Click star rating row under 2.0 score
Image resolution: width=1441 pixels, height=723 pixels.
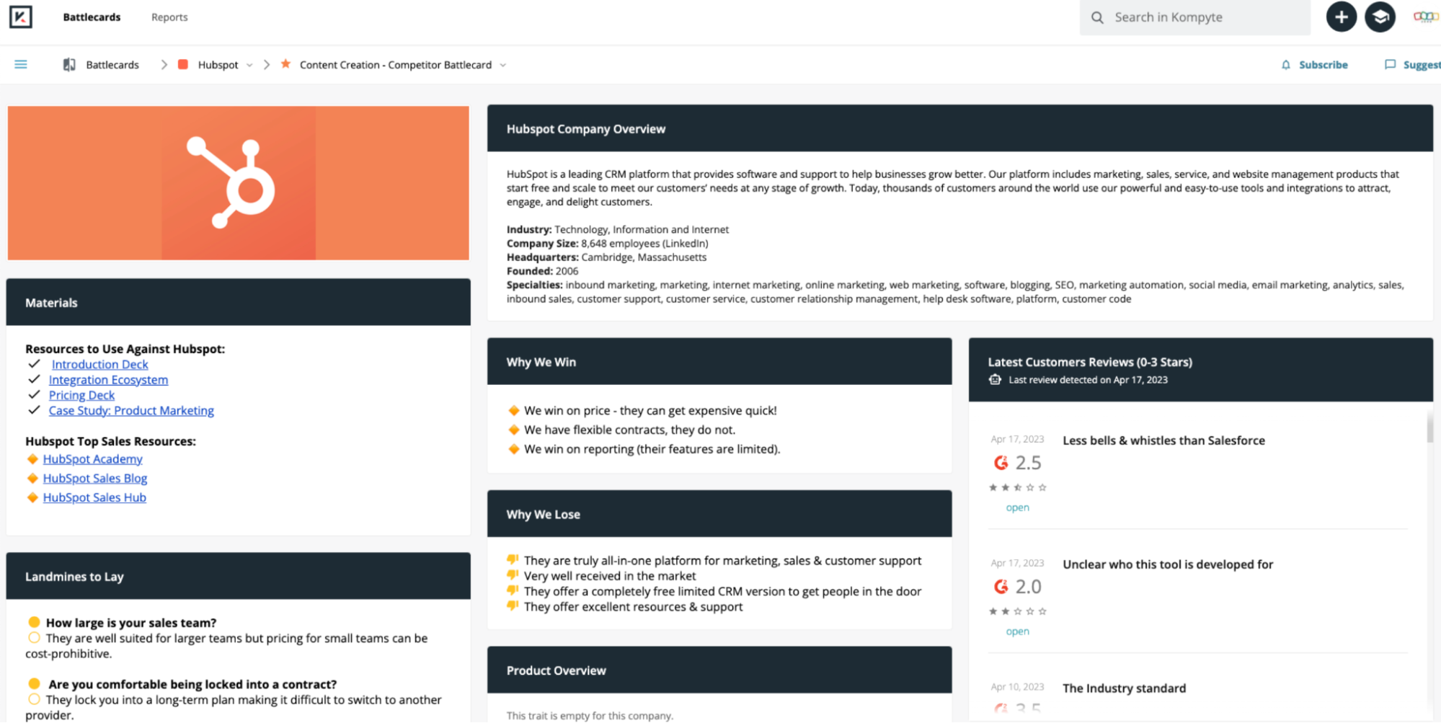pyautogui.click(x=1017, y=611)
